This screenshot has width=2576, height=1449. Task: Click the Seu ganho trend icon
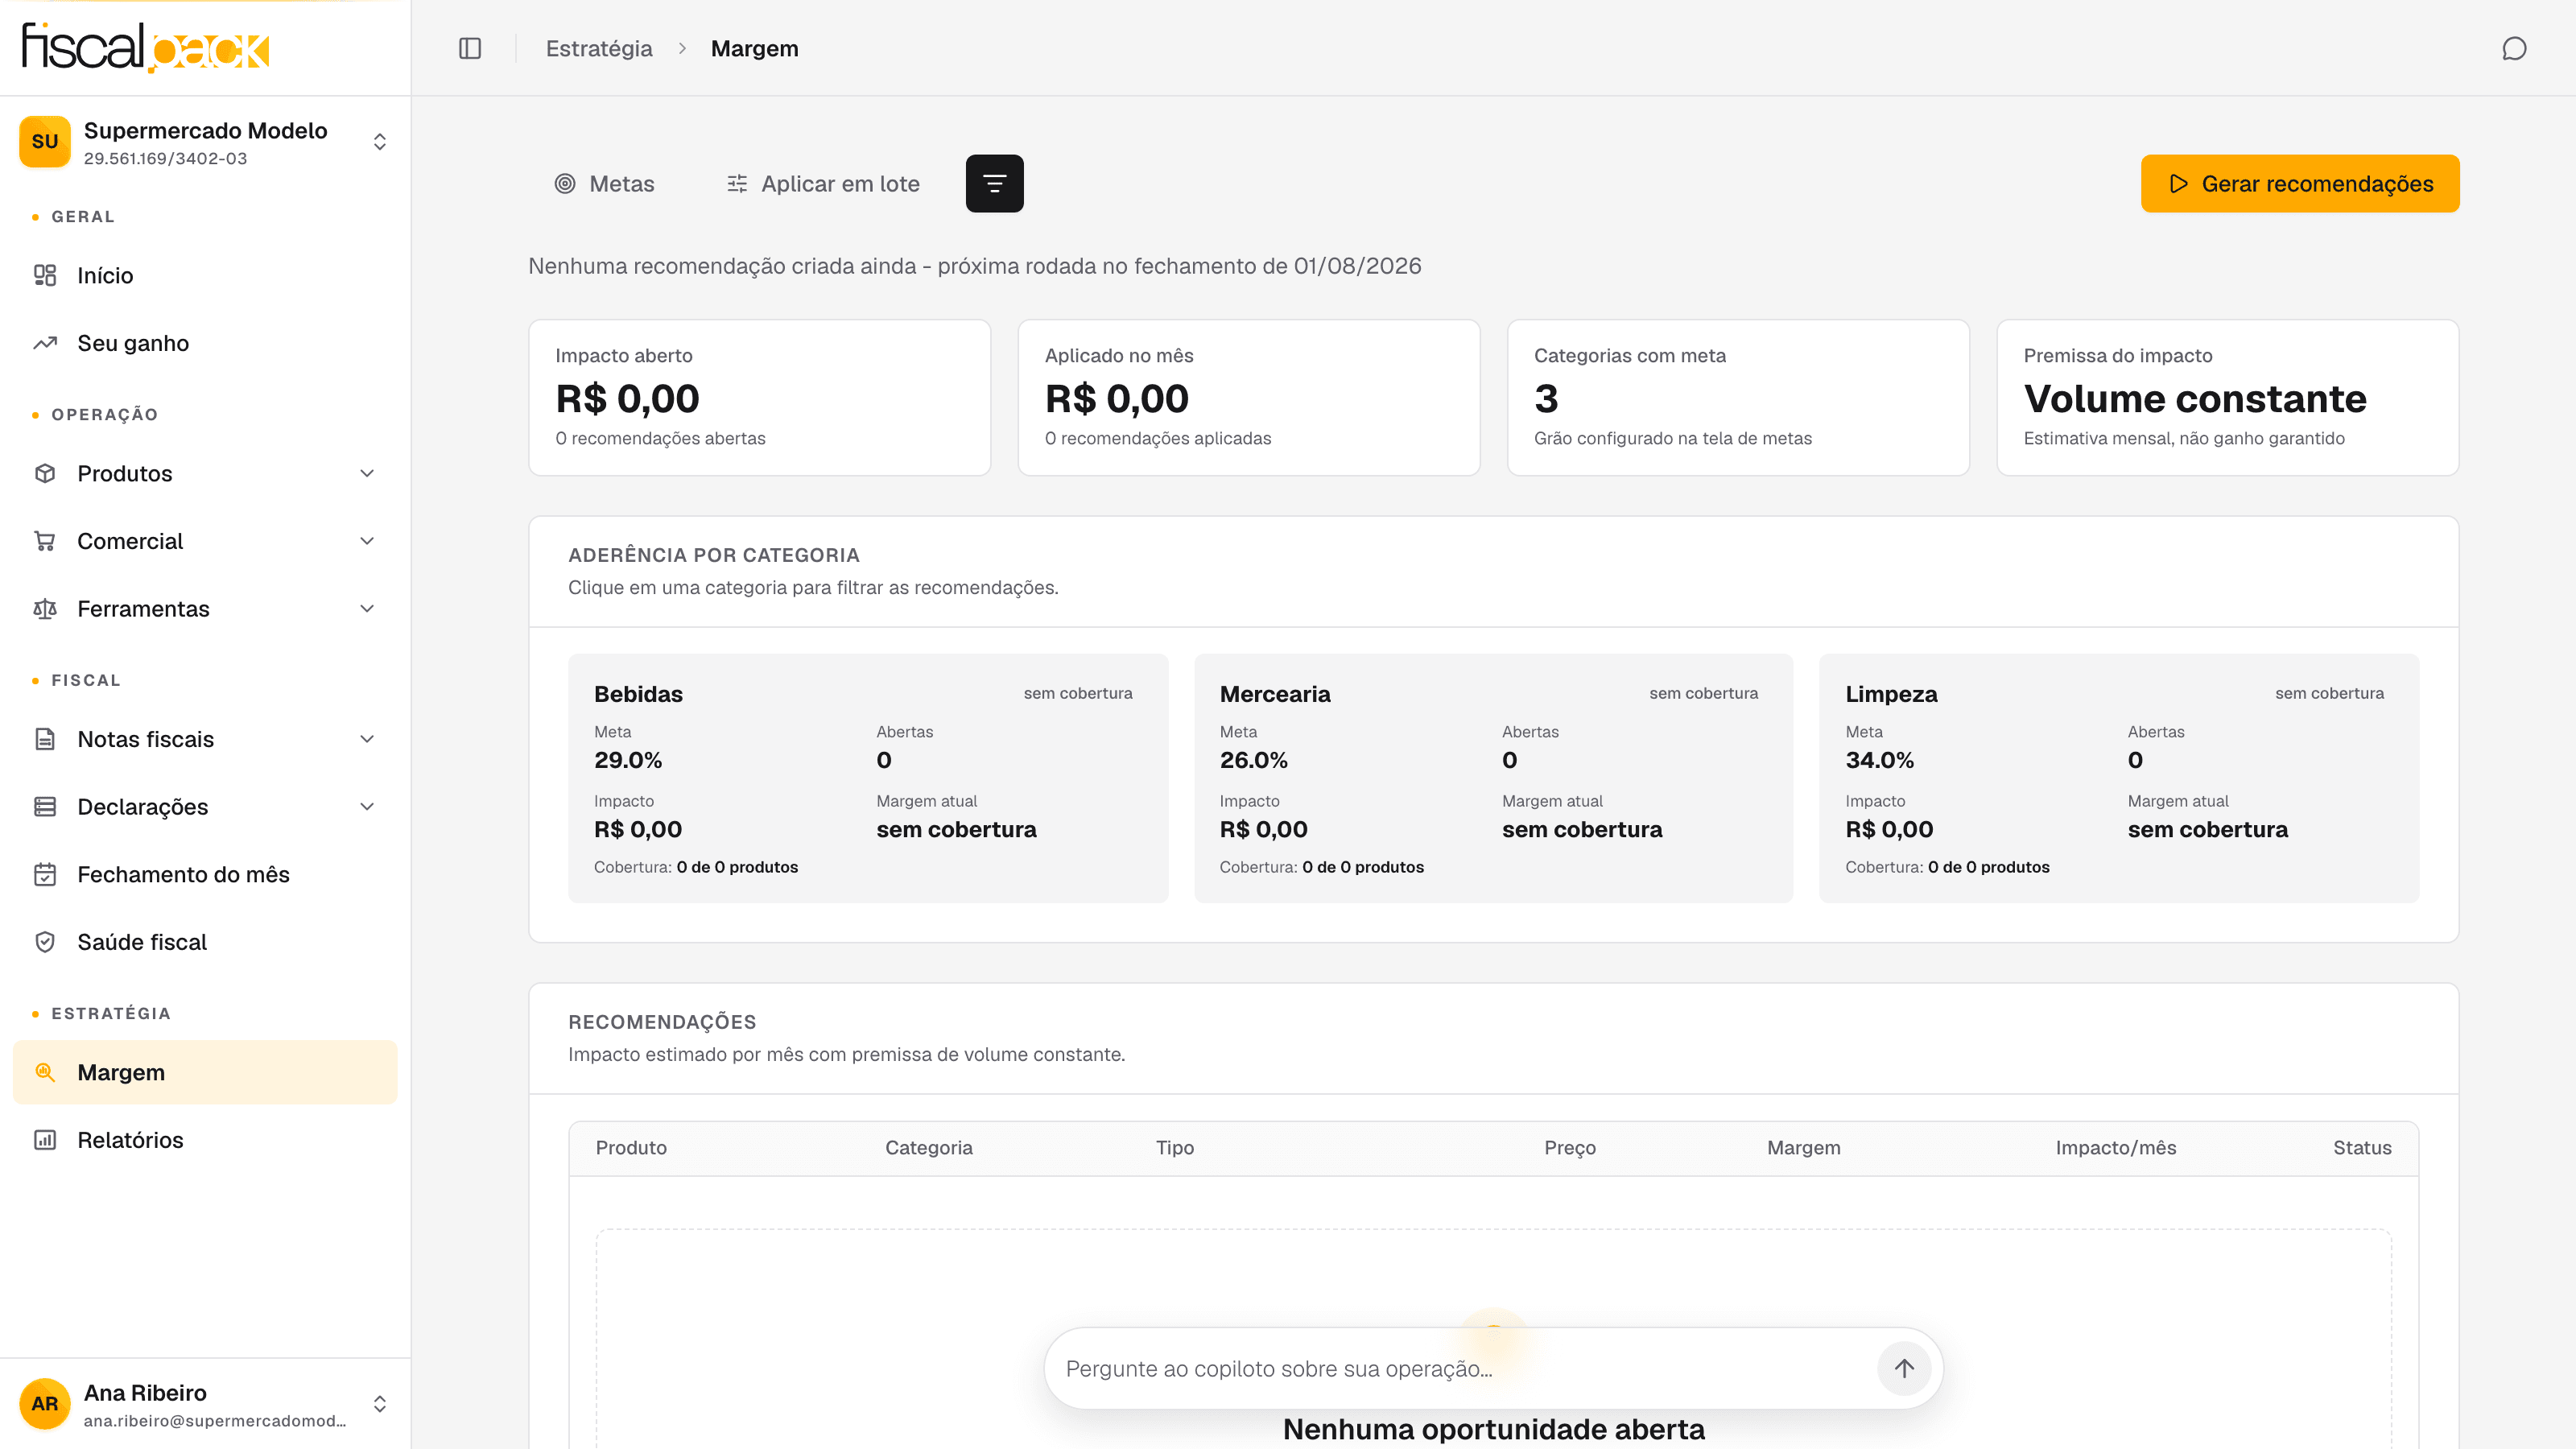coord(45,343)
